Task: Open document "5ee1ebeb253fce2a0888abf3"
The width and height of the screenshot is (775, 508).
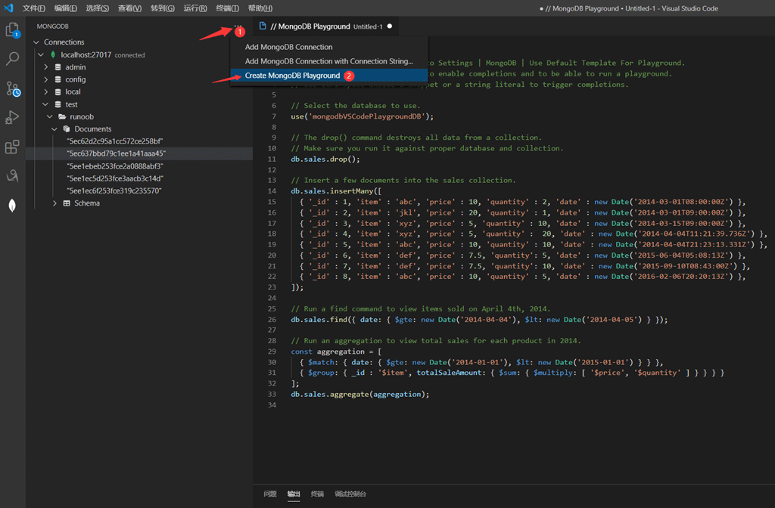Action: tap(115, 166)
